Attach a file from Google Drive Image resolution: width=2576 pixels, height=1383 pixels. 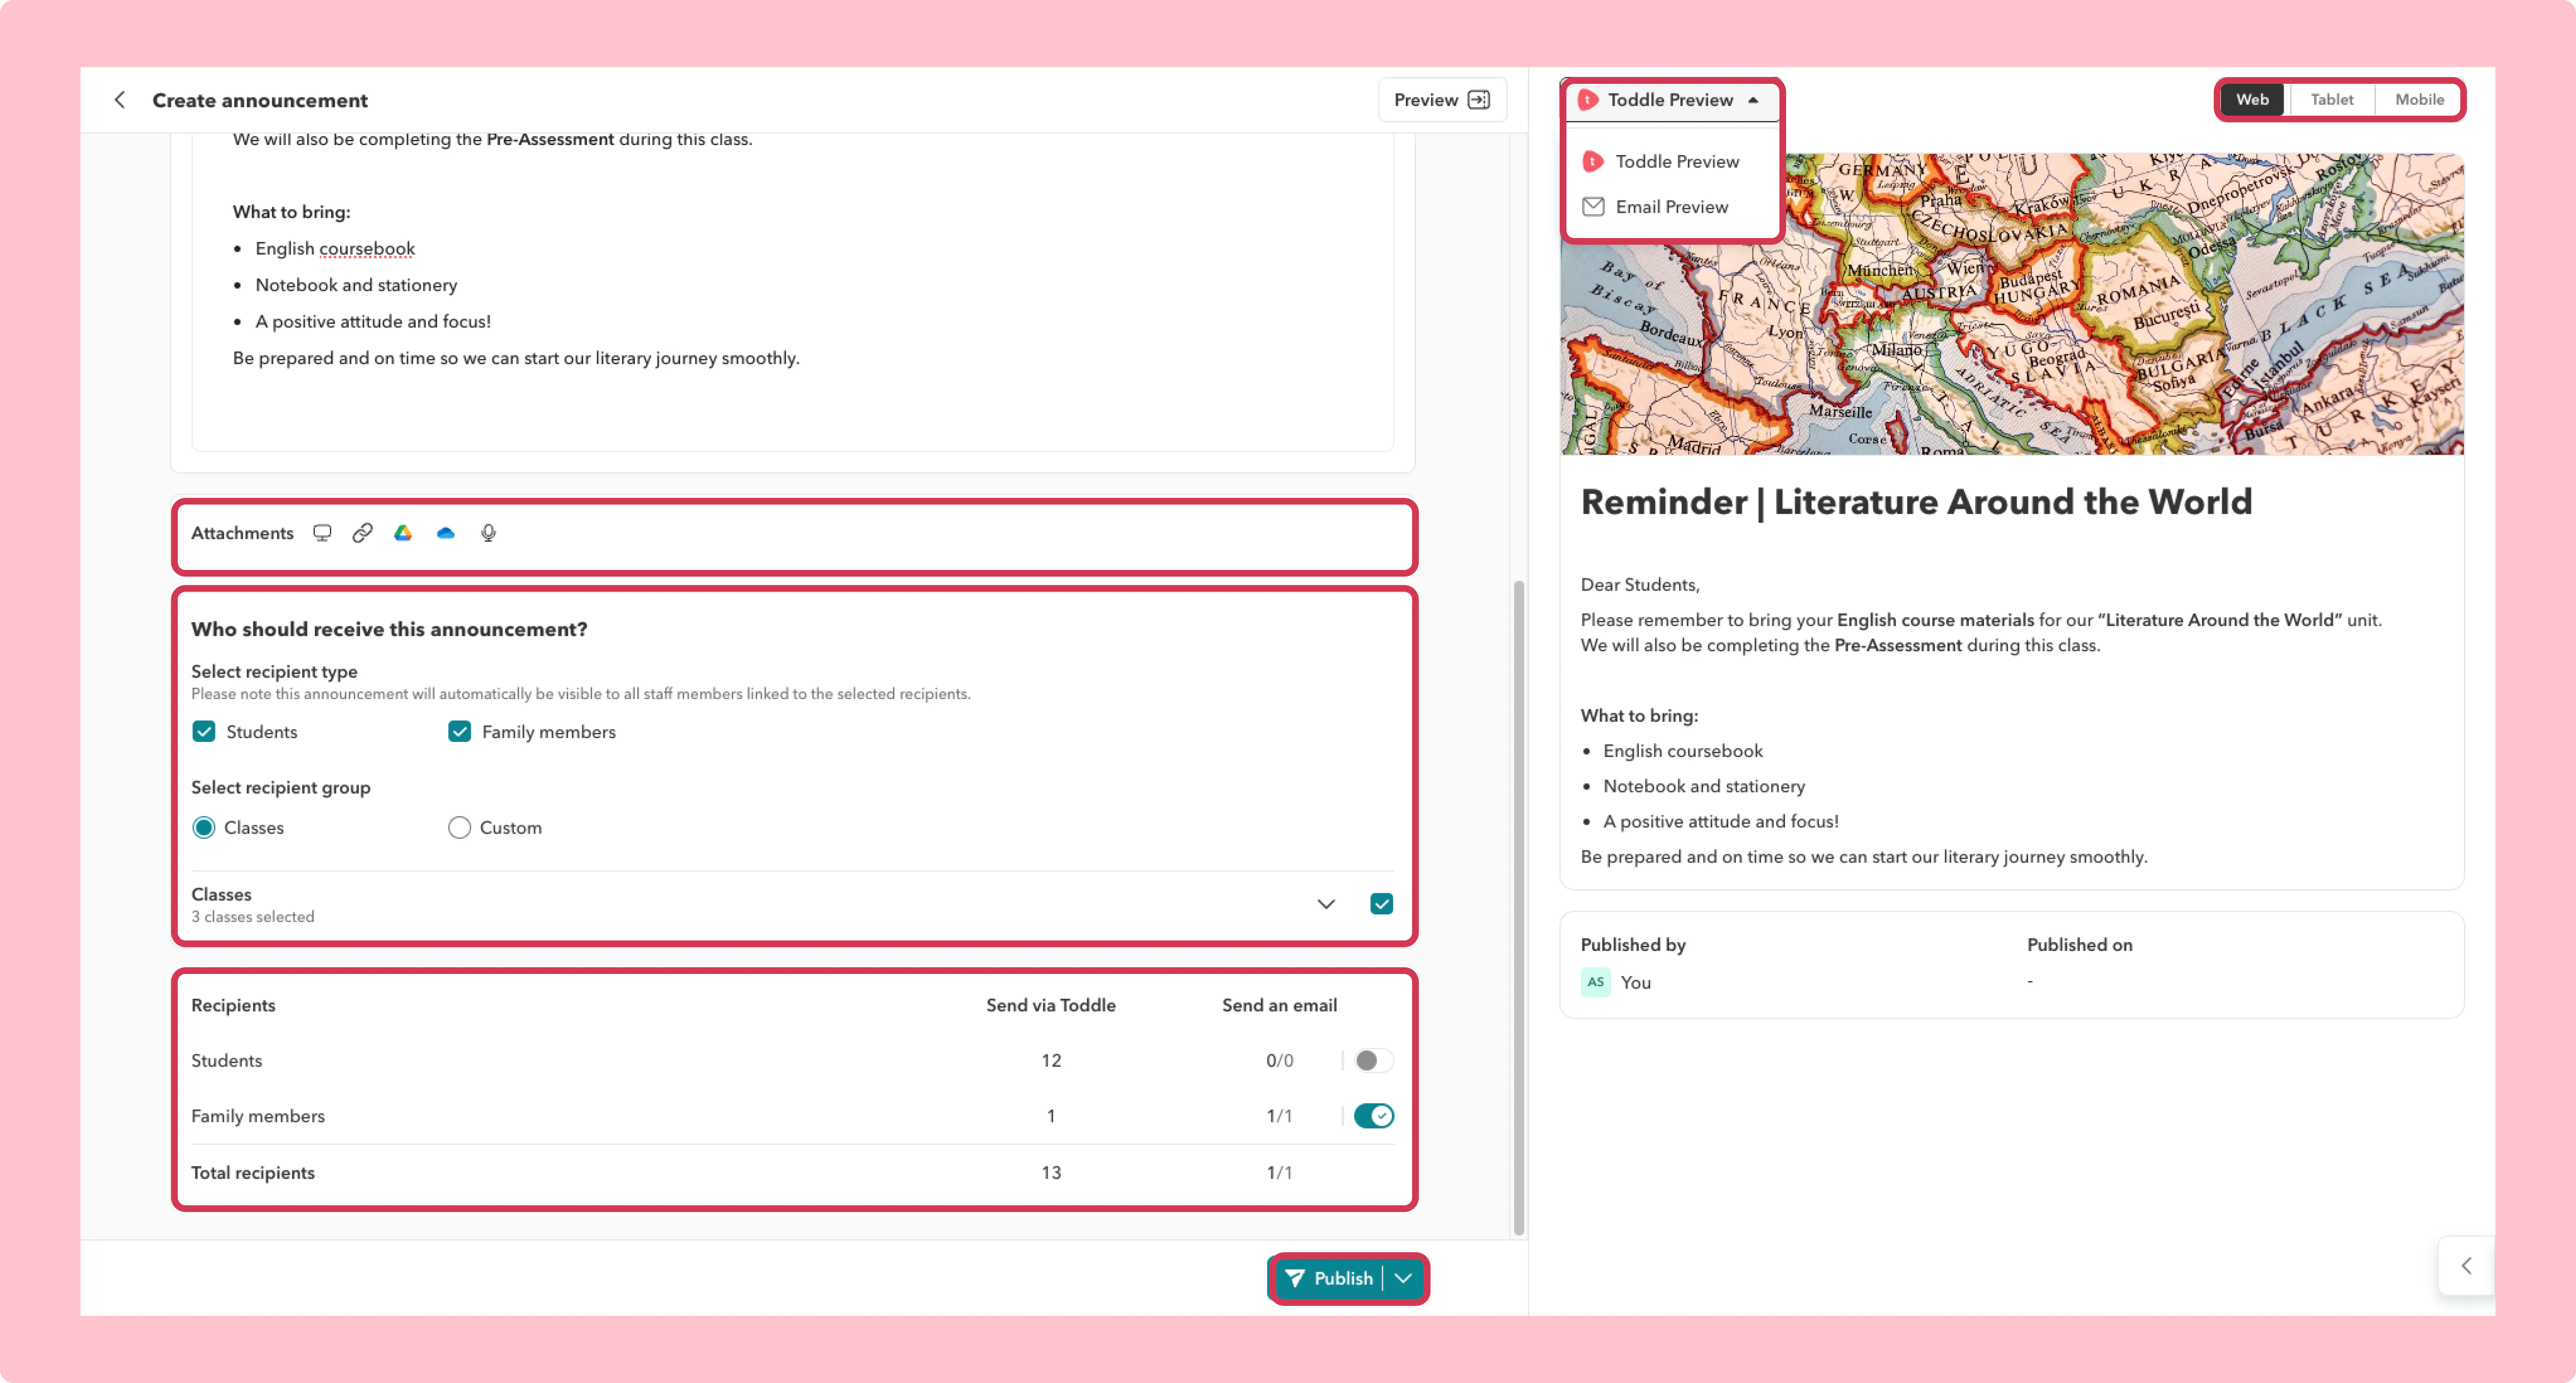point(403,534)
